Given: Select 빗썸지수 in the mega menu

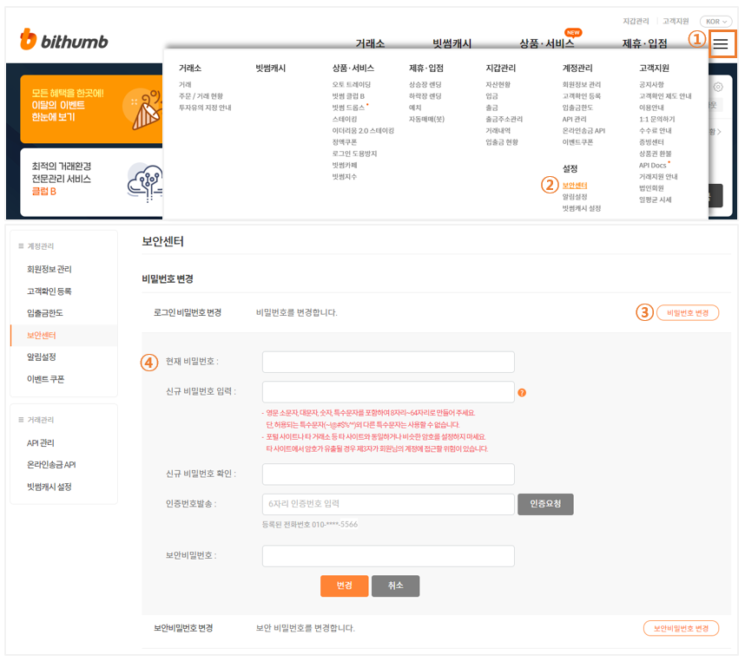Looking at the screenshot, I should pyautogui.click(x=345, y=176).
